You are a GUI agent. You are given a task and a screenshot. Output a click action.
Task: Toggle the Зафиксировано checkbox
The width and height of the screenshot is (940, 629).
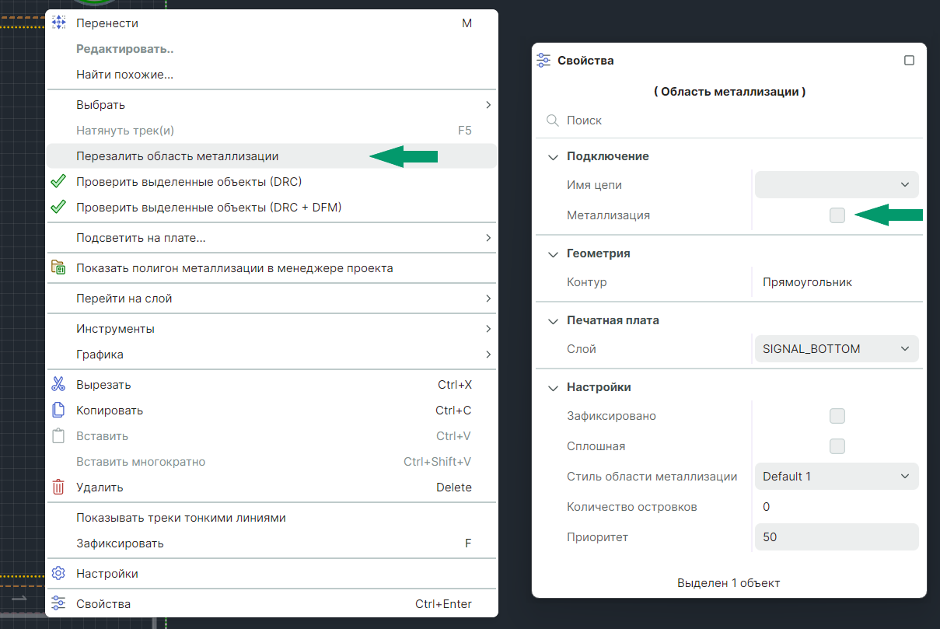coord(837,416)
